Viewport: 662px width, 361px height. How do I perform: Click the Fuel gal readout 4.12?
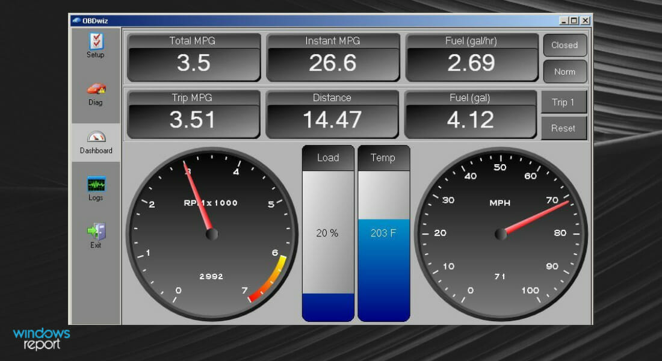(471, 120)
